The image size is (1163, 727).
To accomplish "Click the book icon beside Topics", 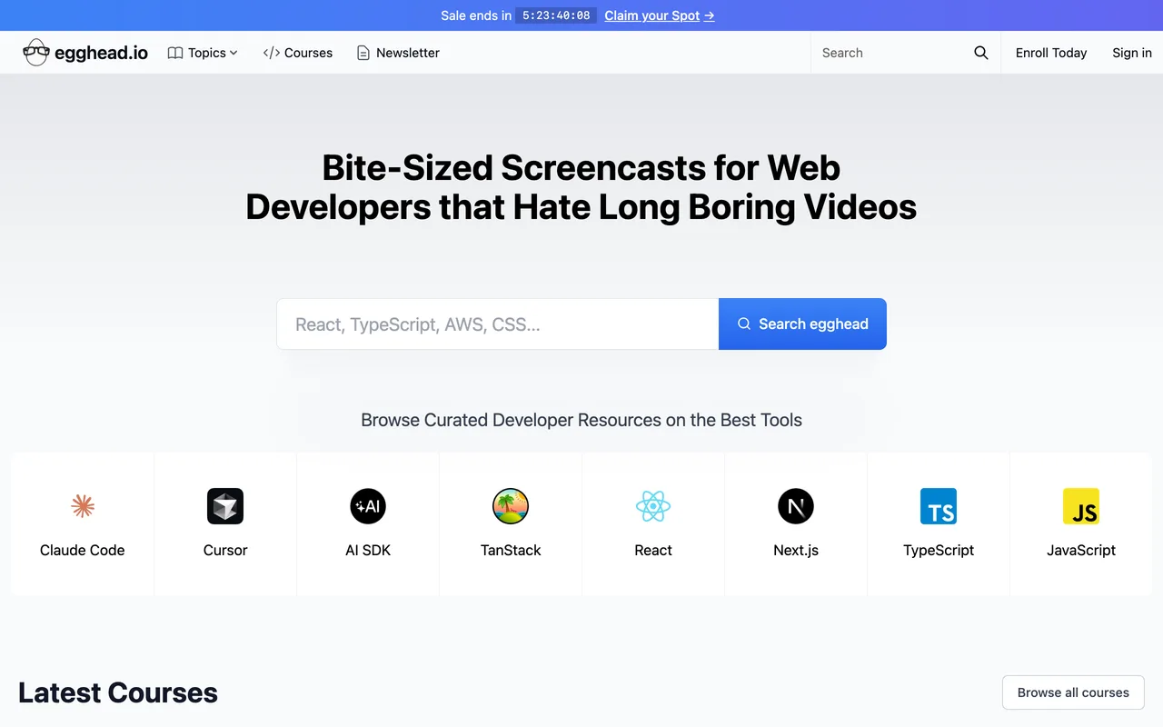I will [175, 53].
